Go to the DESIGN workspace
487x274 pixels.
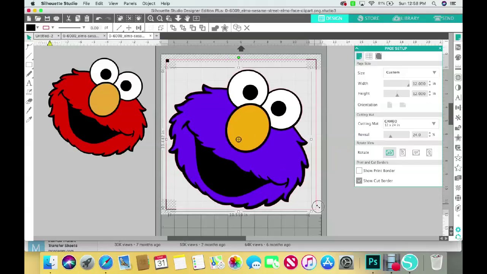click(x=329, y=18)
